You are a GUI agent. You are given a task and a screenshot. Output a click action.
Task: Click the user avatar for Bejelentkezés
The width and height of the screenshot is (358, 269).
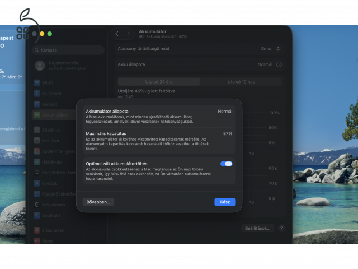click(40, 66)
